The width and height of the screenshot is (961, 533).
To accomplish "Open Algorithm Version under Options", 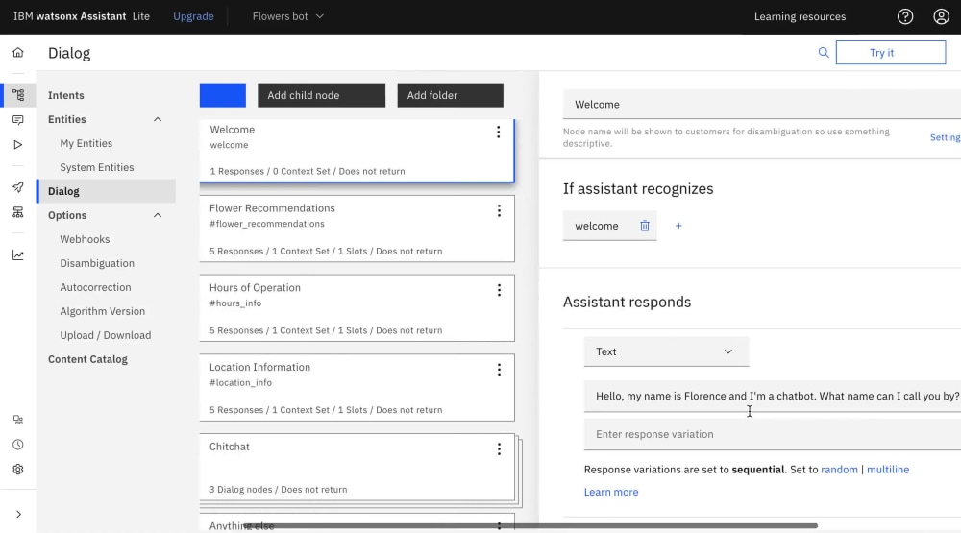I will pos(103,311).
